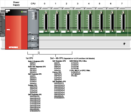
Task: Click the white label on slot 2
Action: 63,32
